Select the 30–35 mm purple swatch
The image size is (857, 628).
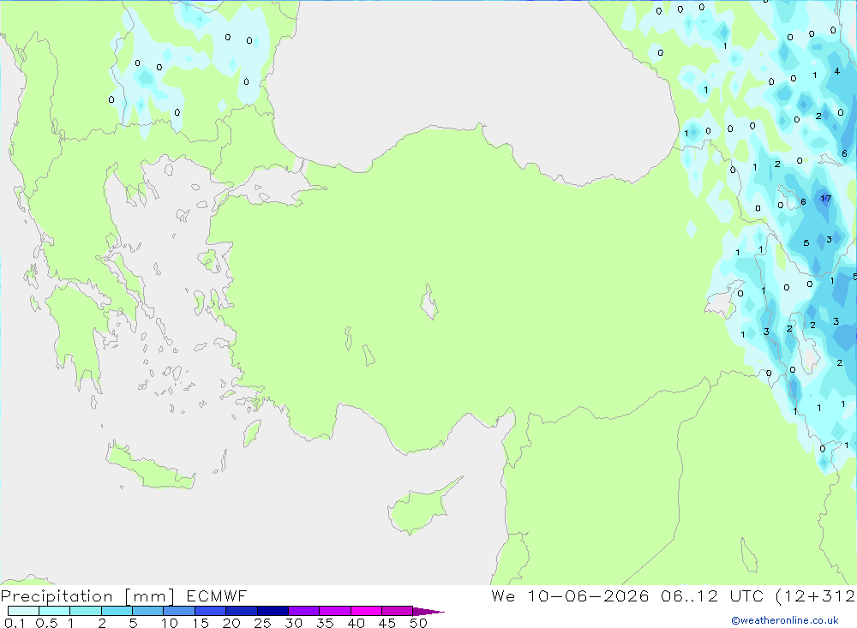(304, 611)
